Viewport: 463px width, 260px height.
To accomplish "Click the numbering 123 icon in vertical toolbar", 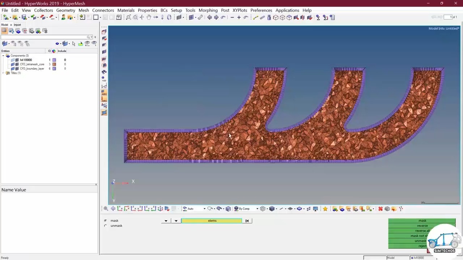I will coord(104,79).
